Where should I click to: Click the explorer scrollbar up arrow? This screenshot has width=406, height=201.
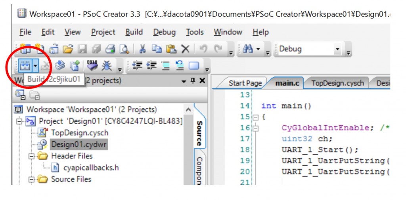click(x=188, y=110)
